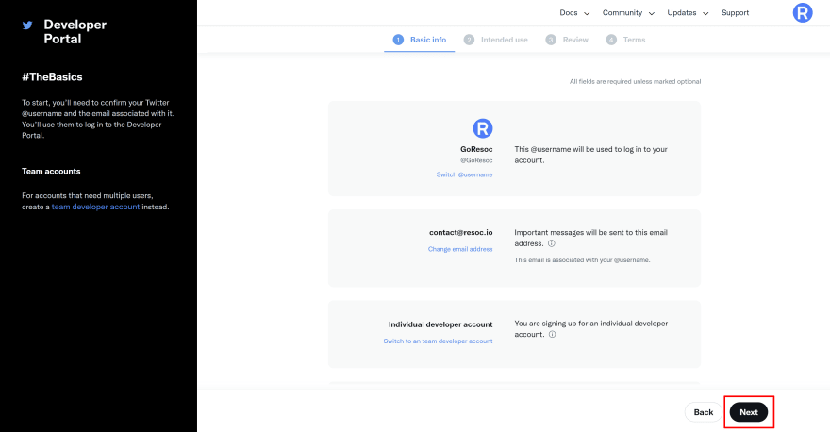
Task: Click the Individual developer account heading
Action: click(x=440, y=324)
